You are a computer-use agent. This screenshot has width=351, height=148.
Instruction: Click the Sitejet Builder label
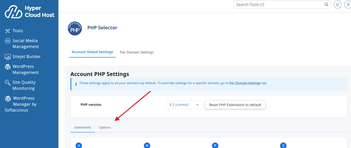pyautogui.click(x=27, y=57)
